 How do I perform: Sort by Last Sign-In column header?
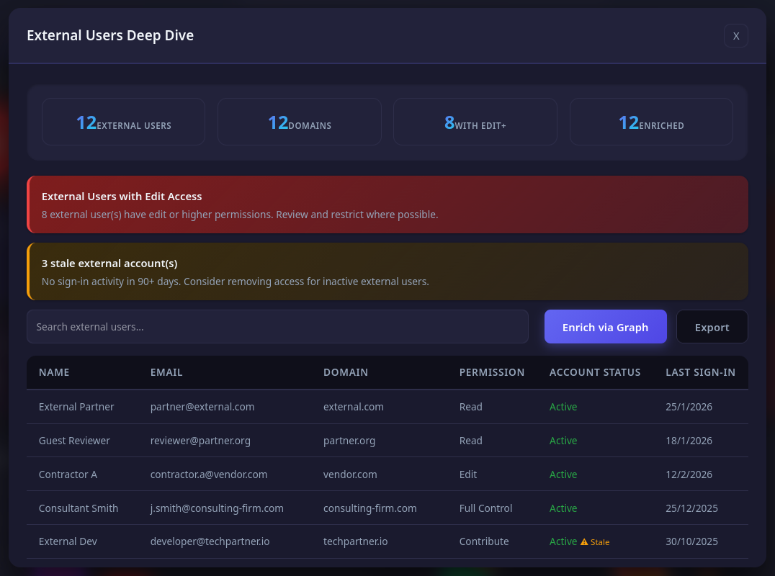700,372
